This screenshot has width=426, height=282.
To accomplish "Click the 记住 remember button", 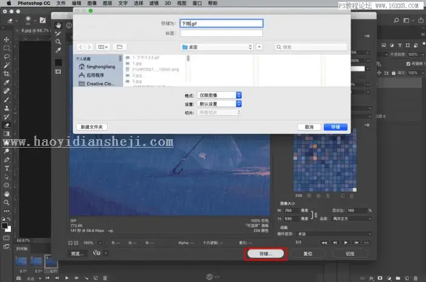I will pyautogui.click(x=350, y=254).
